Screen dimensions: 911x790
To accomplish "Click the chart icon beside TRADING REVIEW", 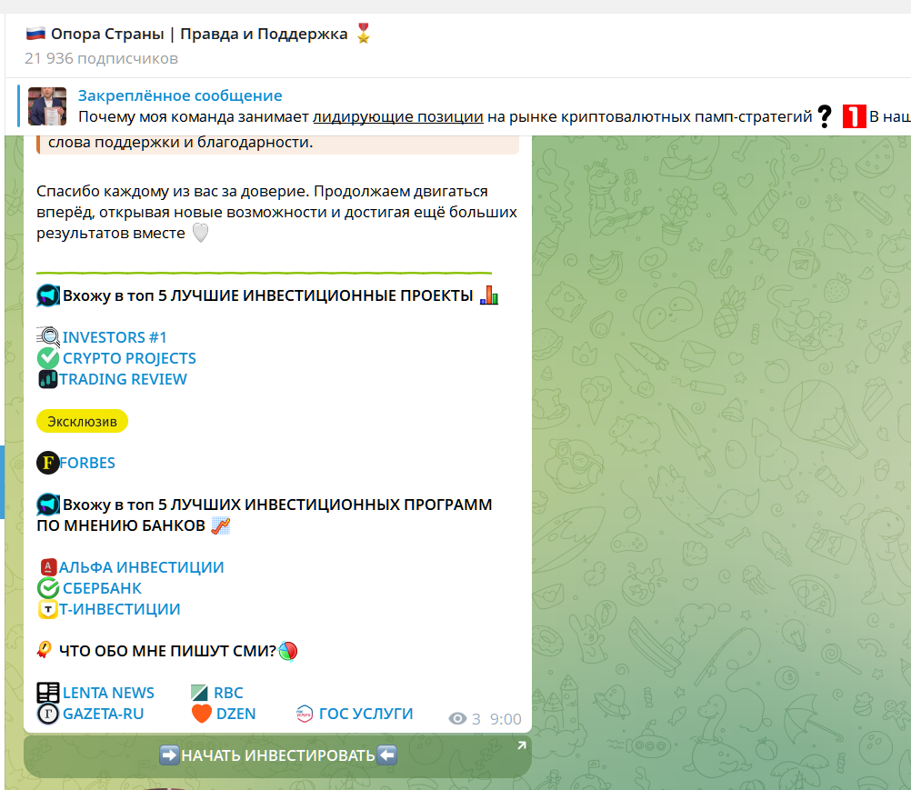I will (x=47, y=379).
